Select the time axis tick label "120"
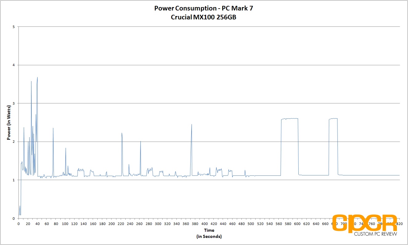Screen dimensions: 408x245 click(74, 224)
